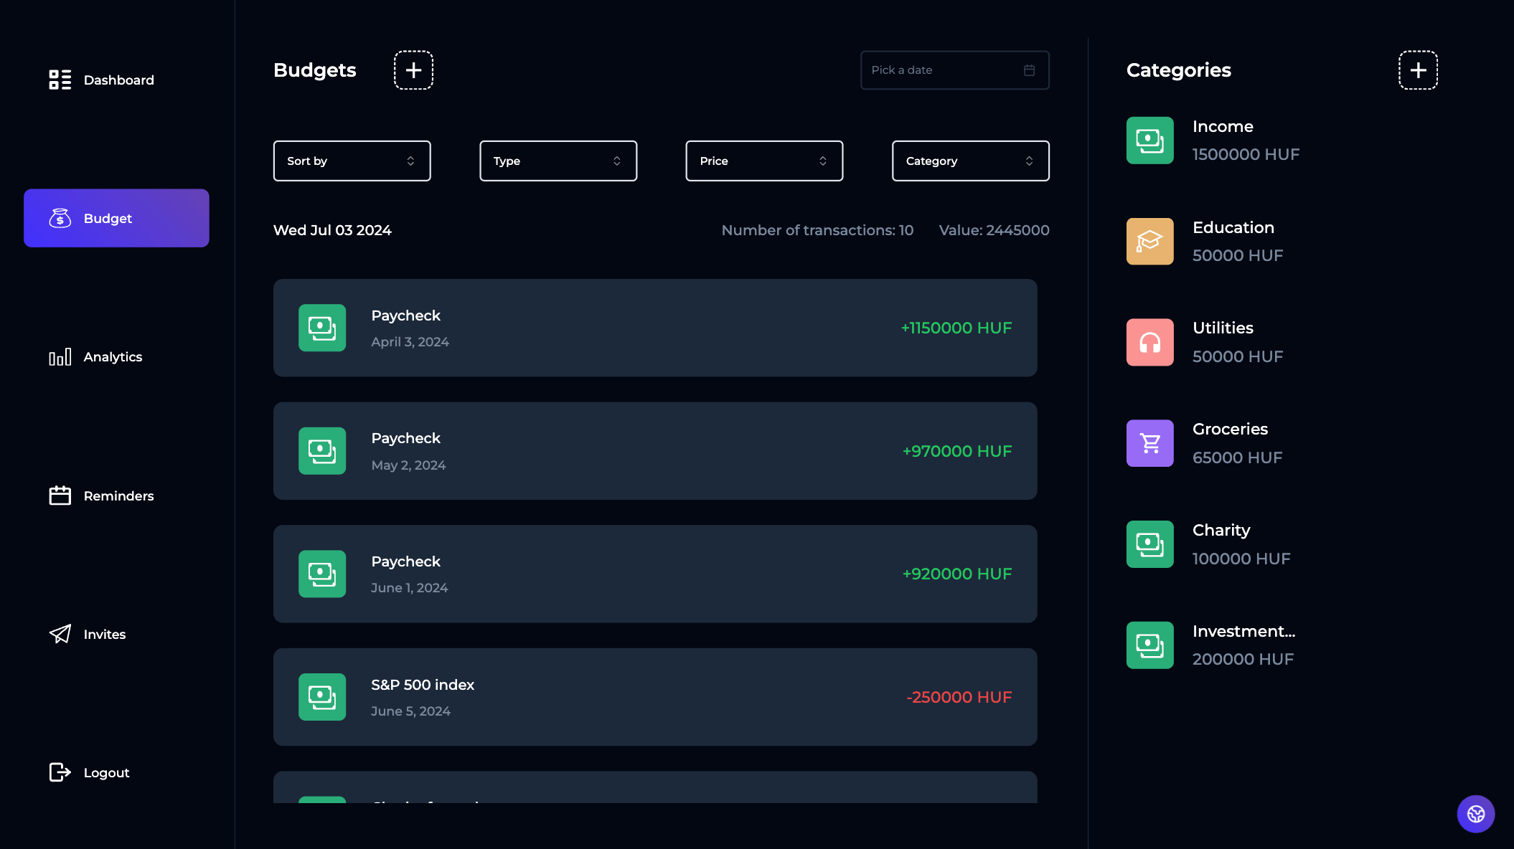Expand the Sort by dropdown

click(352, 161)
